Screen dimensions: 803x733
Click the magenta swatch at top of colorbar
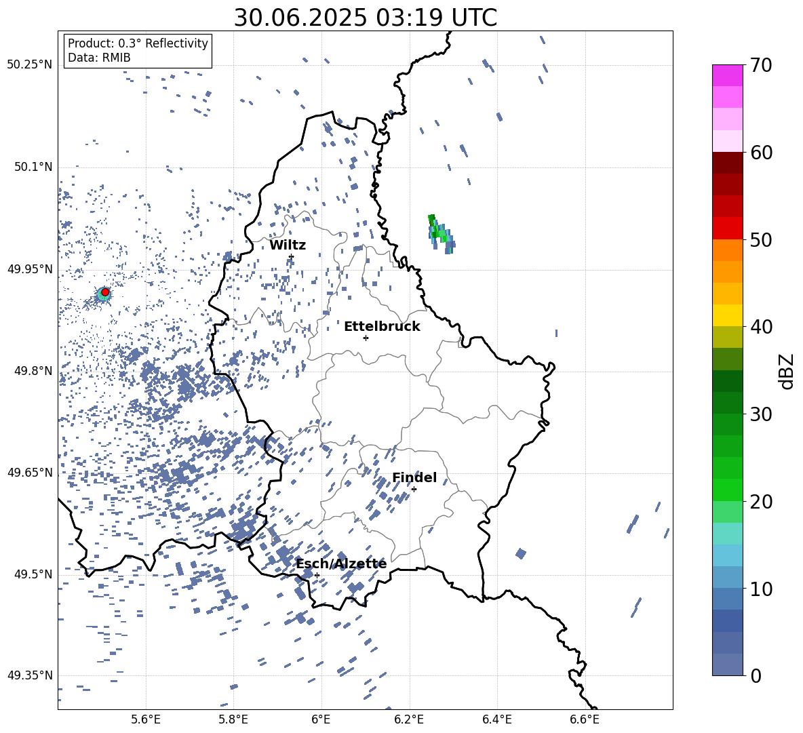(x=728, y=75)
